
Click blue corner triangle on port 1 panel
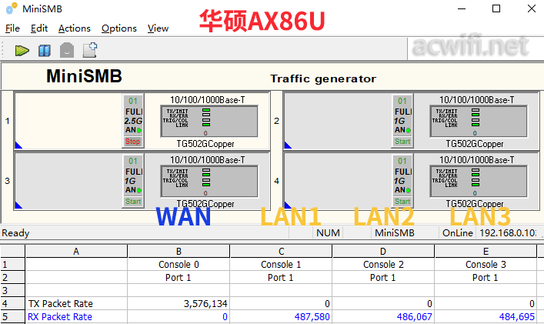click(x=18, y=145)
